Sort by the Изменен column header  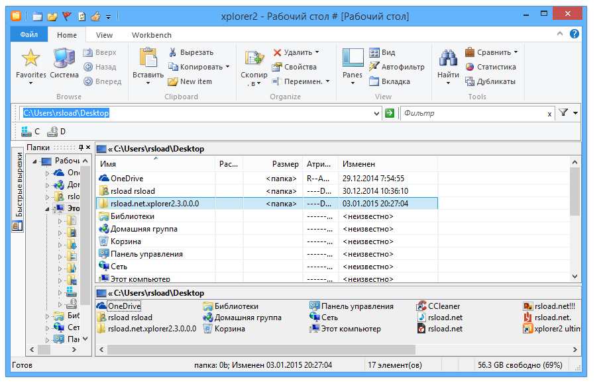tap(388, 164)
